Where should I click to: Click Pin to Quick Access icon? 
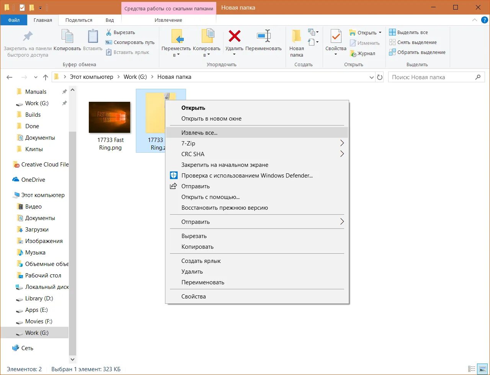click(x=28, y=36)
